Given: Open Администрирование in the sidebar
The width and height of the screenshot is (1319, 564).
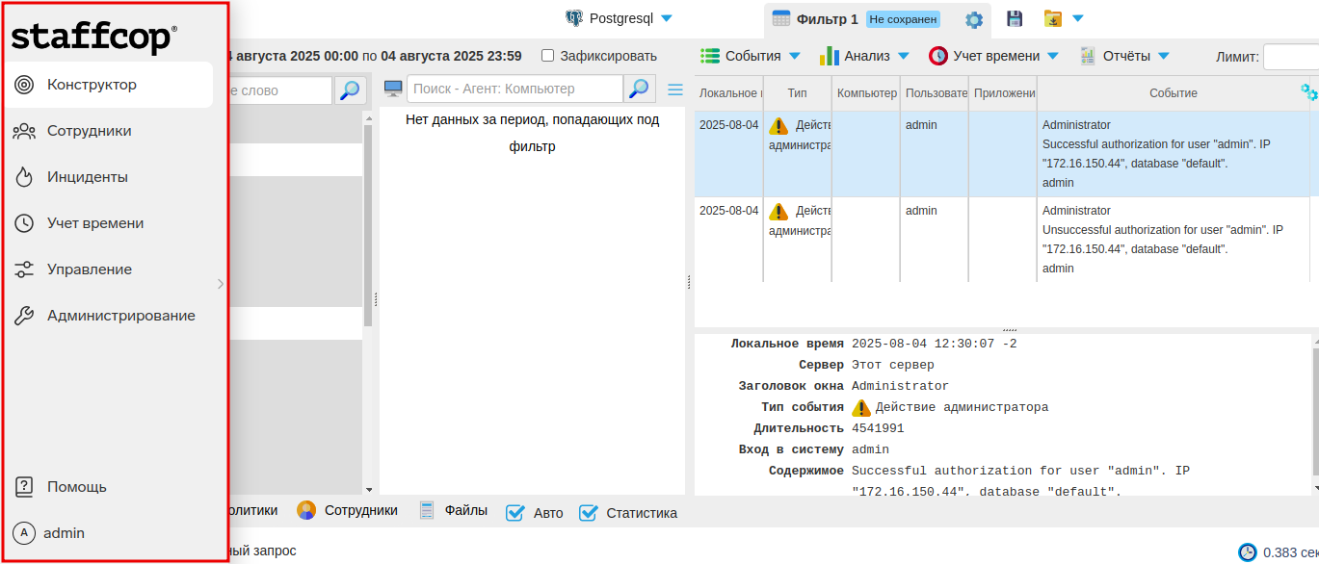Looking at the screenshot, I should coord(121,316).
